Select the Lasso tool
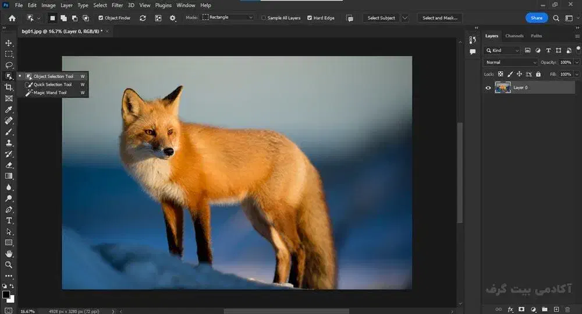Image resolution: width=582 pixels, height=314 pixels. pos(9,65)
